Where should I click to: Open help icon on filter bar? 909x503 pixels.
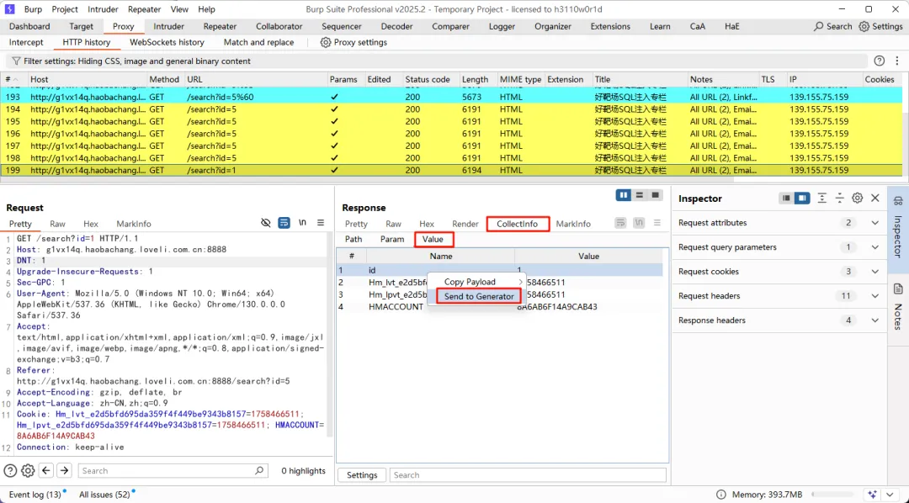880,61
